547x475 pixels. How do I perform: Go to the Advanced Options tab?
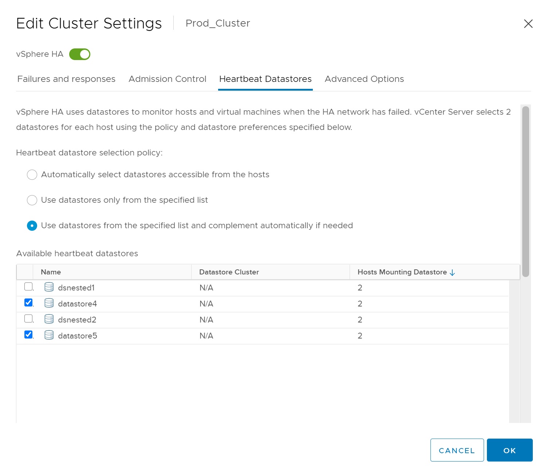pyautogui.click(x=364, y=79)
